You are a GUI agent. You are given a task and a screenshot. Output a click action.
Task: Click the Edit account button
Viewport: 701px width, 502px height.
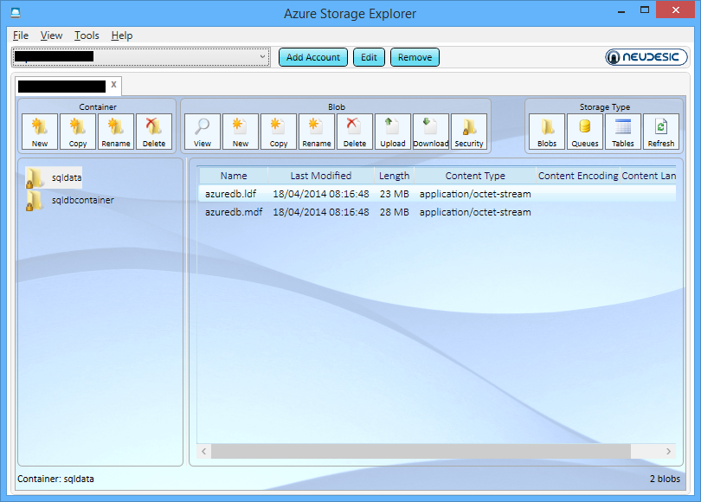(369, 57)
